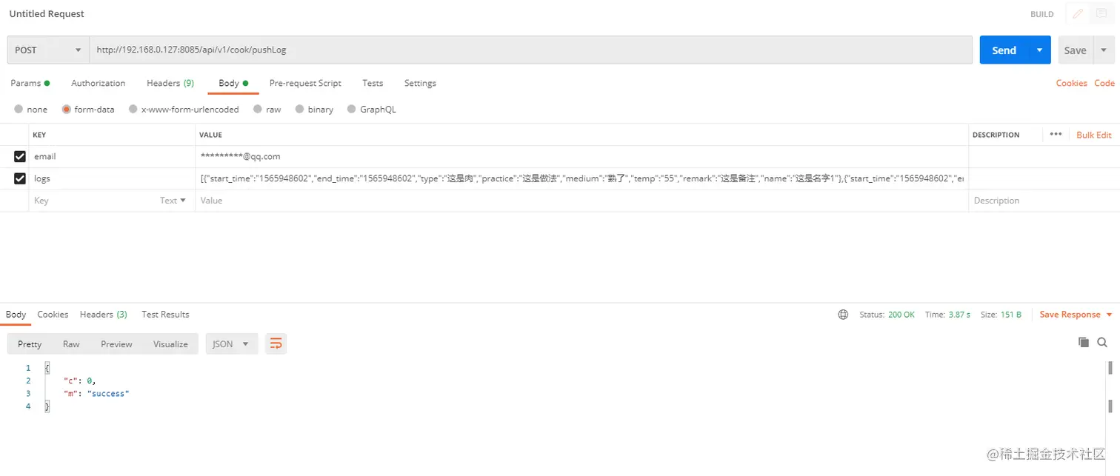This screenshot has height=476, width=1120.
Task: Click the magnifier icon in response viewer
Action: click(x=1103, y=342)
